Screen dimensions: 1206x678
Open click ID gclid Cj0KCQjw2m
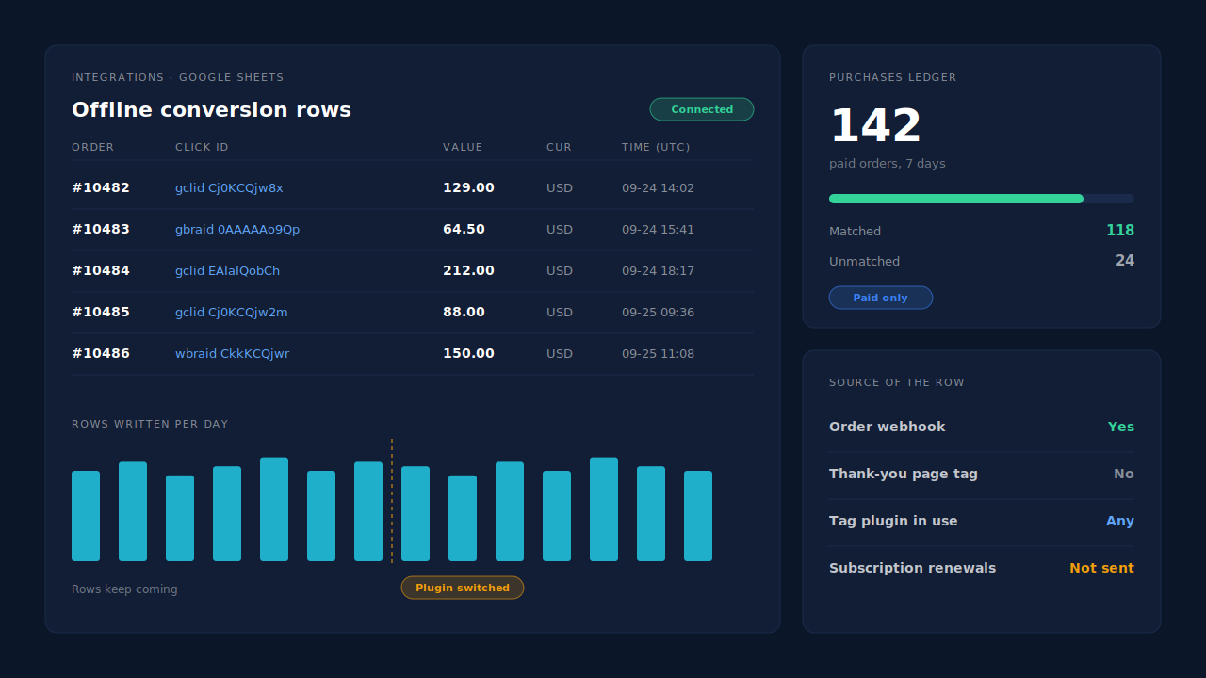(232, 313)
